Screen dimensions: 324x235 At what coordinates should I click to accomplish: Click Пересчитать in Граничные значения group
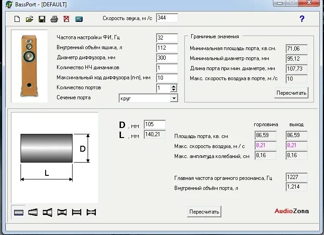pos(291,93)
